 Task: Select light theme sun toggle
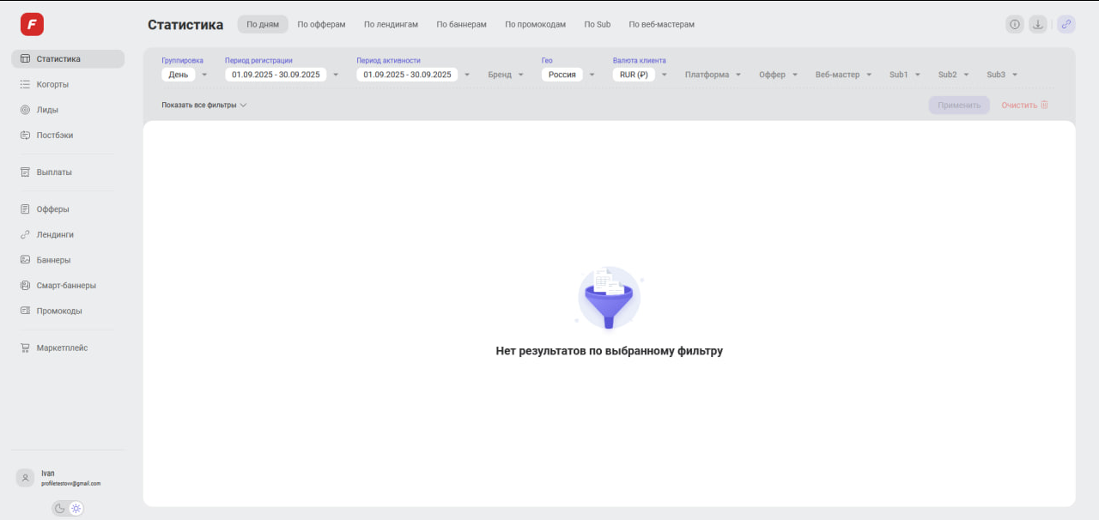(x=76, y=508)
